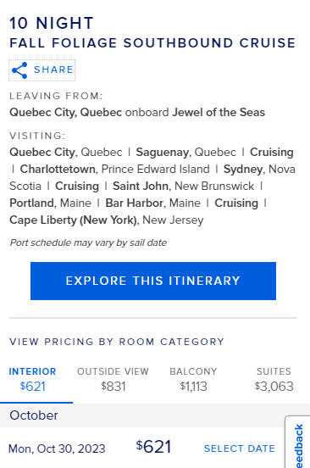Click Saint John in the visiting ports
The image size is (310, 468).
tap(141, 187)
